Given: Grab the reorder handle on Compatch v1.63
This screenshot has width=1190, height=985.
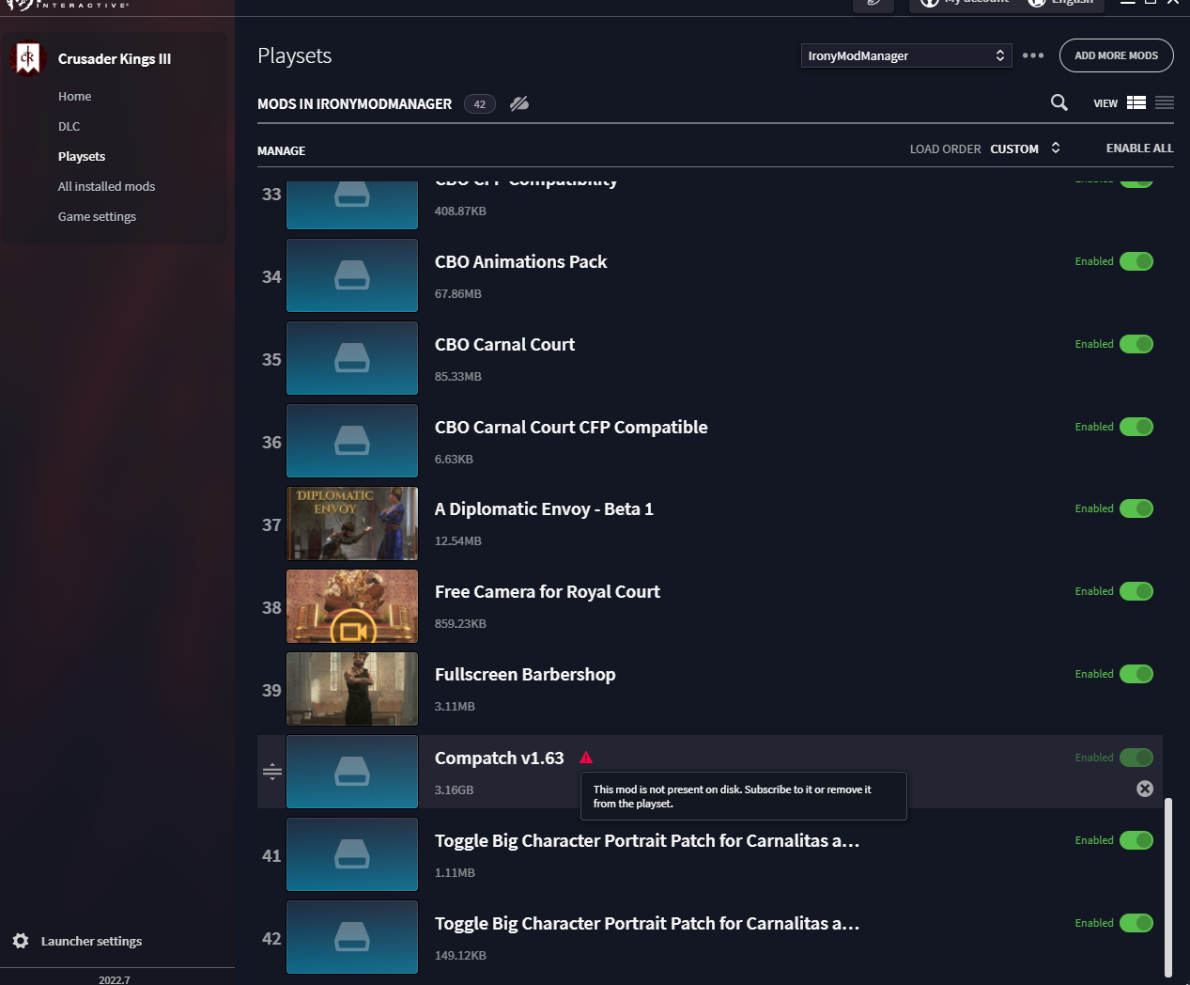Looking at the screenshot, I should (x=272, y=772).
